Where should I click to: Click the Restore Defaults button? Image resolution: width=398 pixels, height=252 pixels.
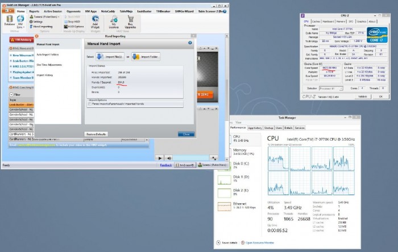click(x=96, y=135)
